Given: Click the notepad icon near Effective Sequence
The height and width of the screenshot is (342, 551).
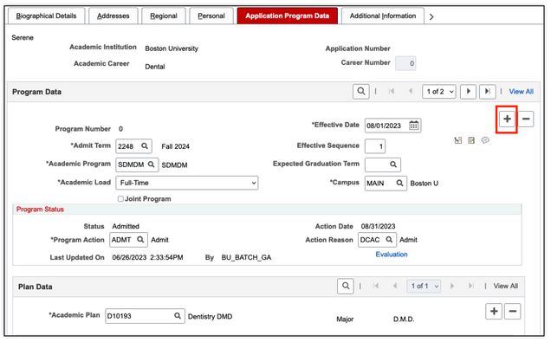Looking at the screenshot, I should coord(471,140).
